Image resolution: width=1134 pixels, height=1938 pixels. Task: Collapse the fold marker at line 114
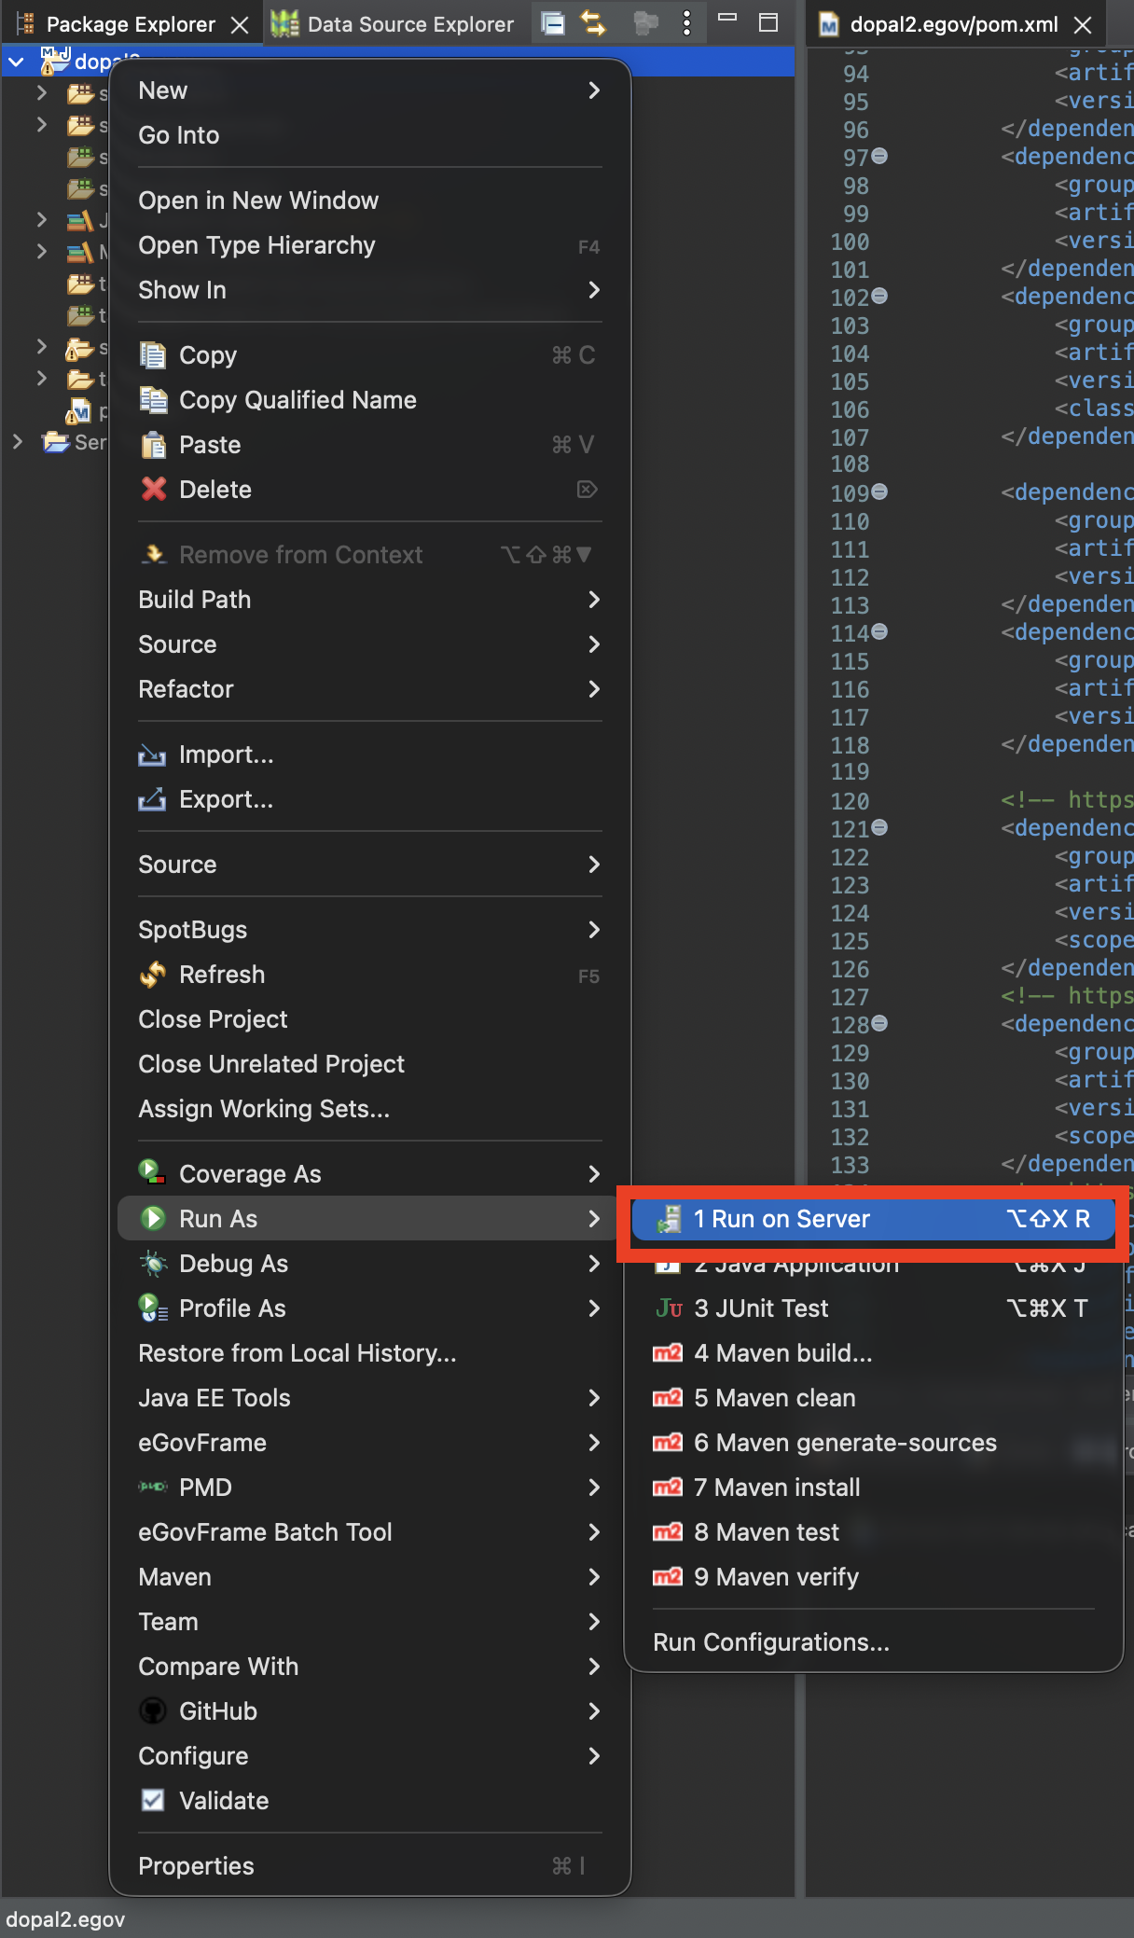click(x=879, y=632)
